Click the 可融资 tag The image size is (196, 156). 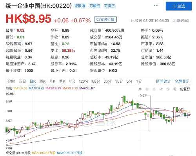coord(94,6)
